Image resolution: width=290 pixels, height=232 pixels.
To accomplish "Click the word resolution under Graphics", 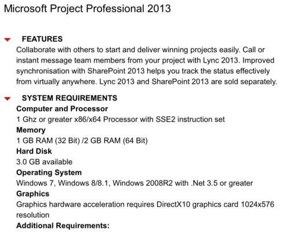I will point(33,215).
